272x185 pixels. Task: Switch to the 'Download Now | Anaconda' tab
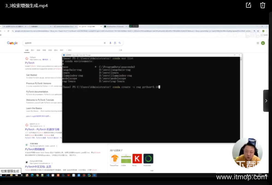pos(115,27)
